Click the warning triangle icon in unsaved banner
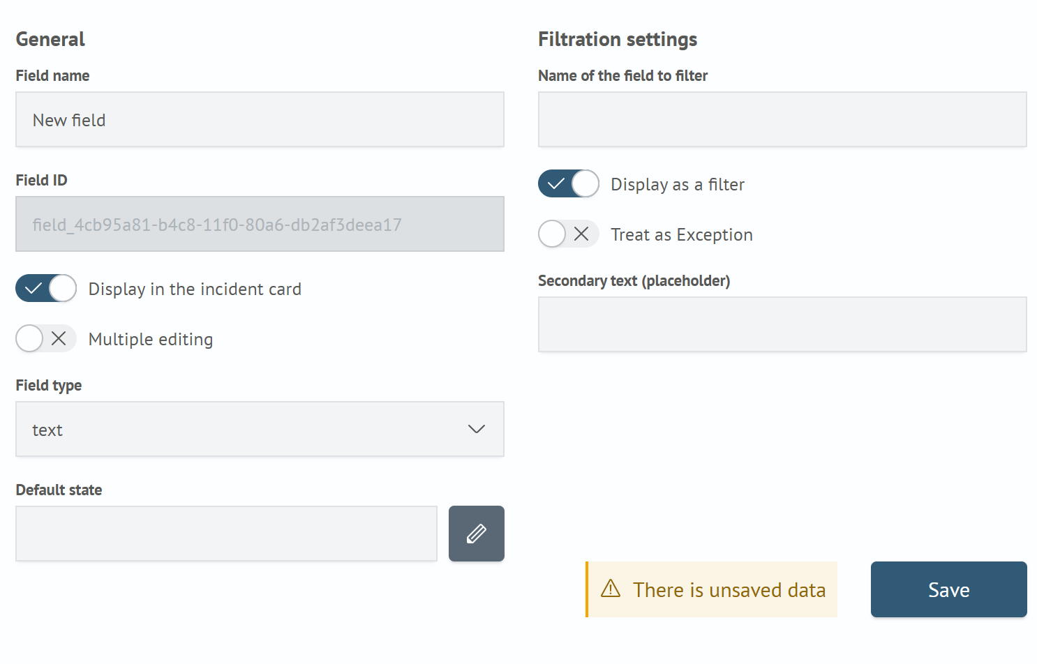The width and height of the screenshot is (1037, 664). point(611,589)
